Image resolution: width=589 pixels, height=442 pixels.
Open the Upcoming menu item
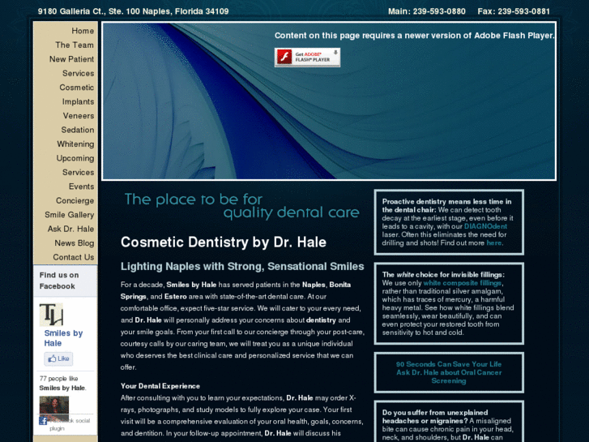[x=75, y=158]
